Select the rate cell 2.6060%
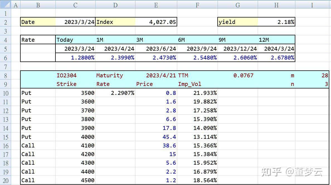Viewport: 331px width, 185px height. (x=238, y=58)
